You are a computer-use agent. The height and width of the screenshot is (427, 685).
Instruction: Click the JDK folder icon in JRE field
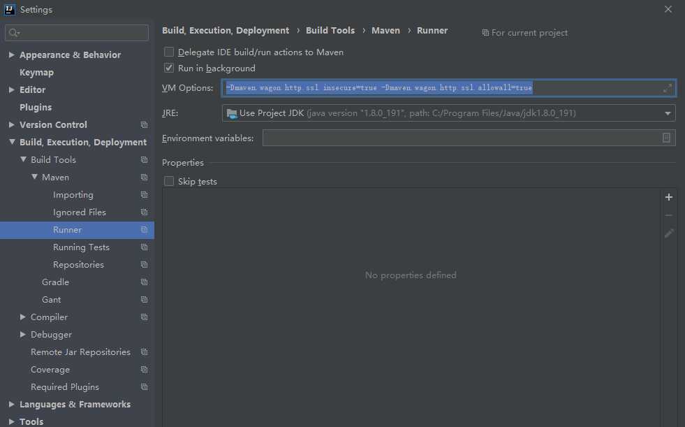(x=232, y=114)
